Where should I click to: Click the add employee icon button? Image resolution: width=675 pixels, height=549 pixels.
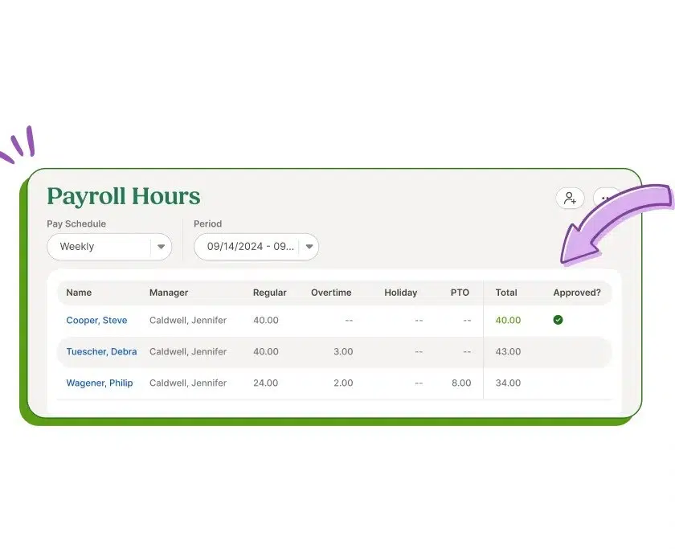click(x=570, y=198)
